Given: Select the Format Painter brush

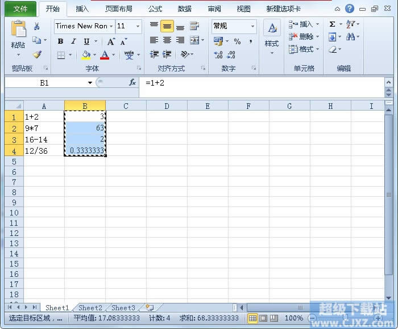Looking at the screenshot, I should point(37,55).
